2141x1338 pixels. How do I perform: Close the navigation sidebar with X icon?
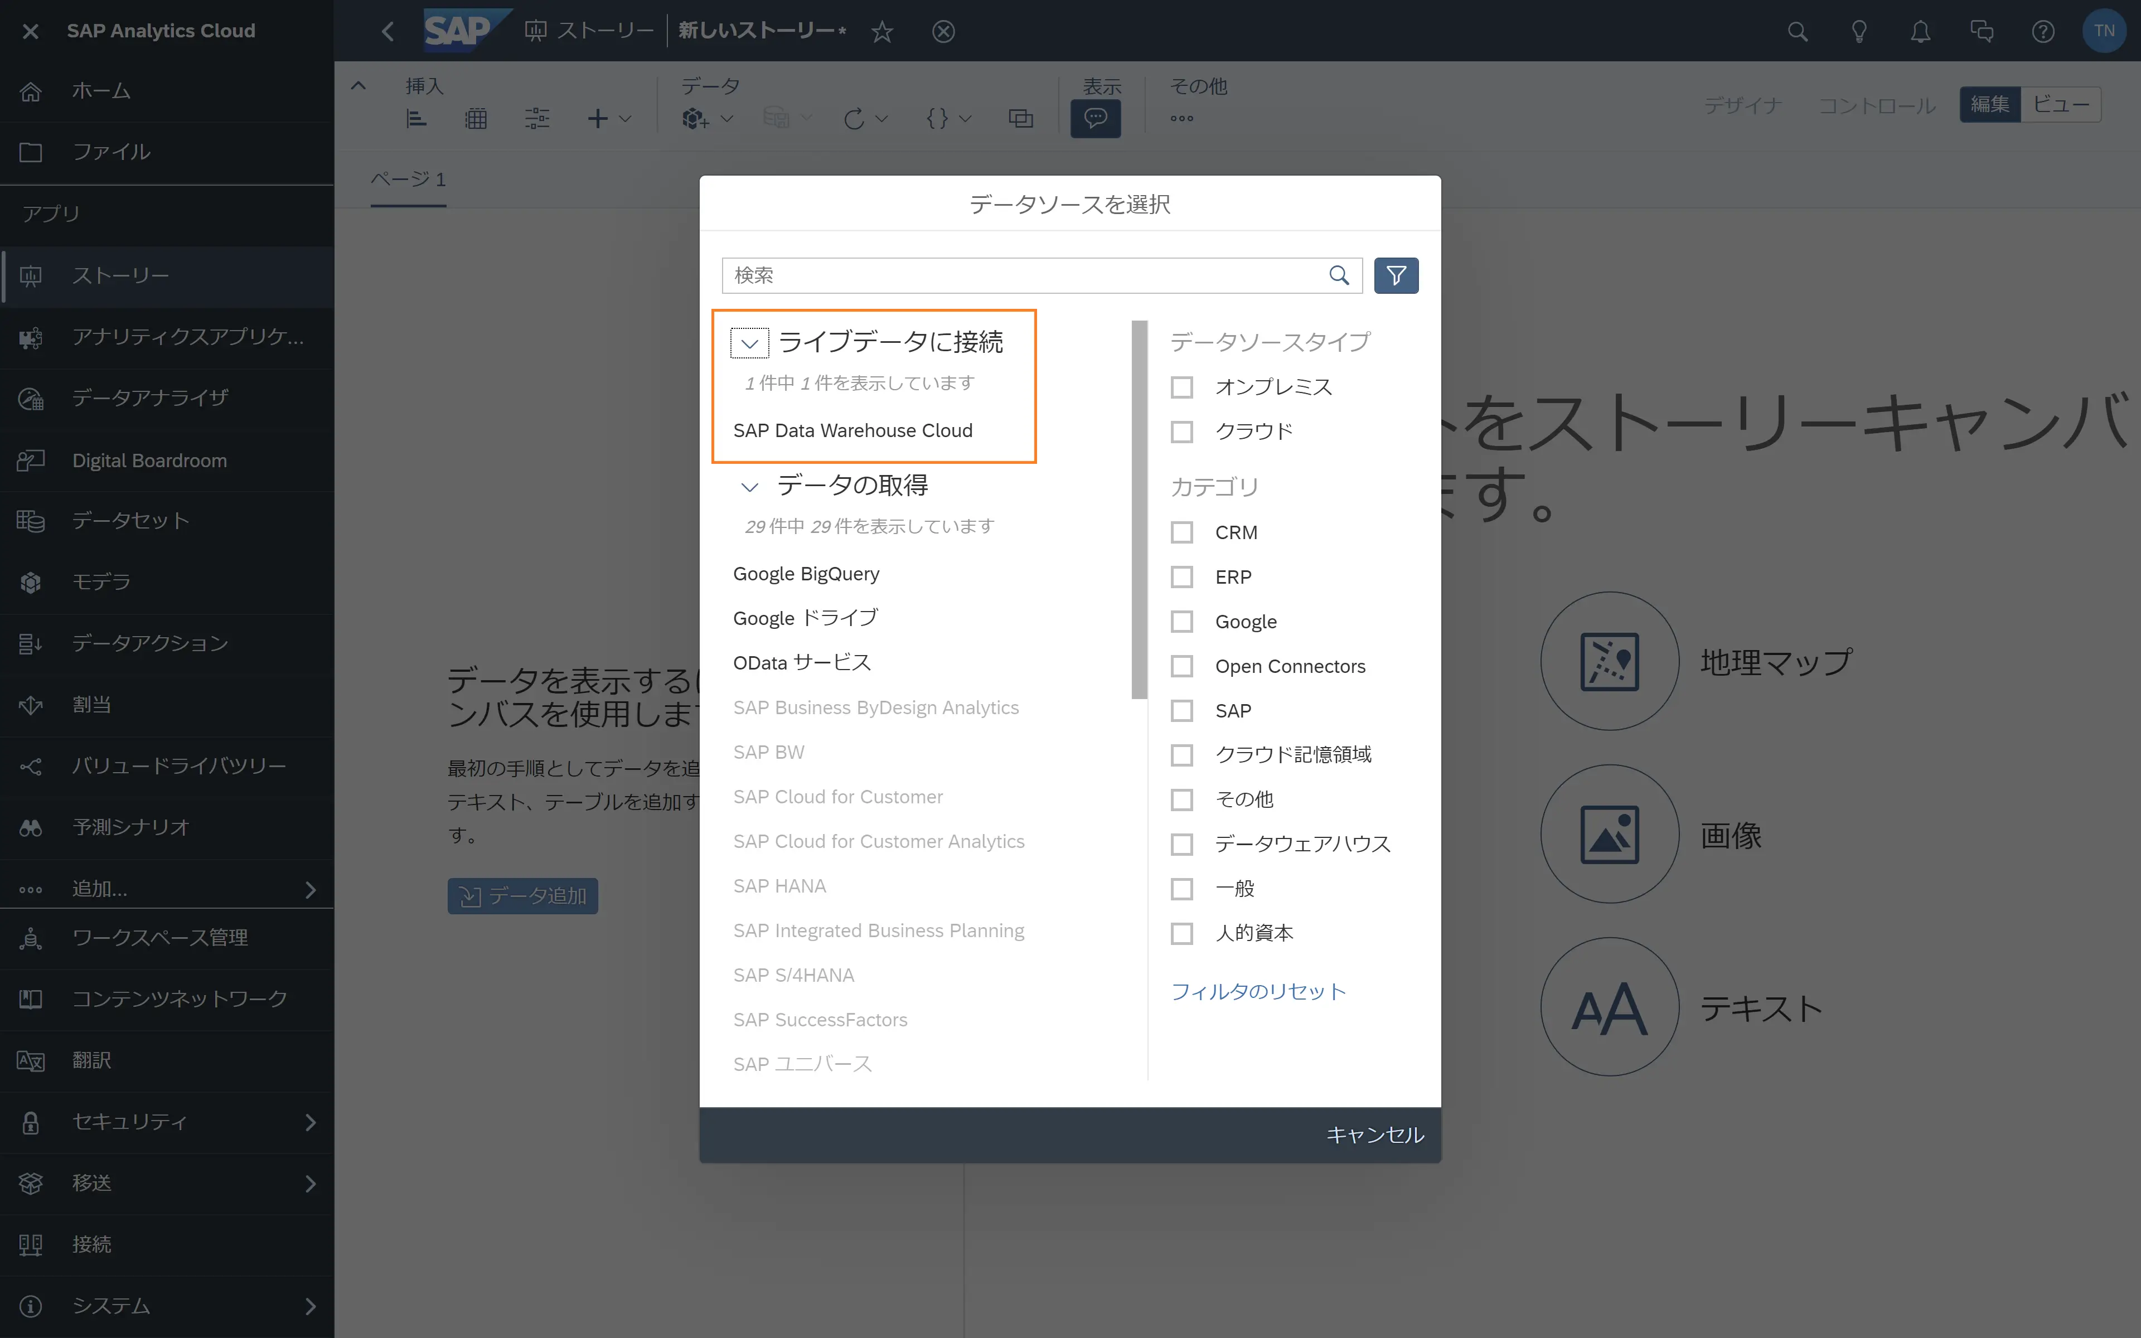point(30,31)
